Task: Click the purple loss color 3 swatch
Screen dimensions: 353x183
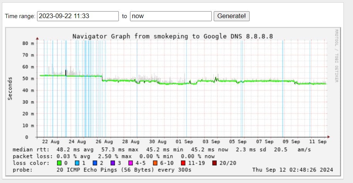Action: 112,163
